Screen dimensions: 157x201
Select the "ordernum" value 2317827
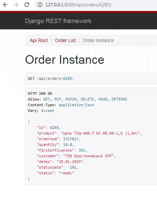click(71, 139)
